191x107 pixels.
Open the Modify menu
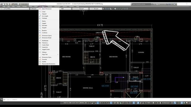50,7
